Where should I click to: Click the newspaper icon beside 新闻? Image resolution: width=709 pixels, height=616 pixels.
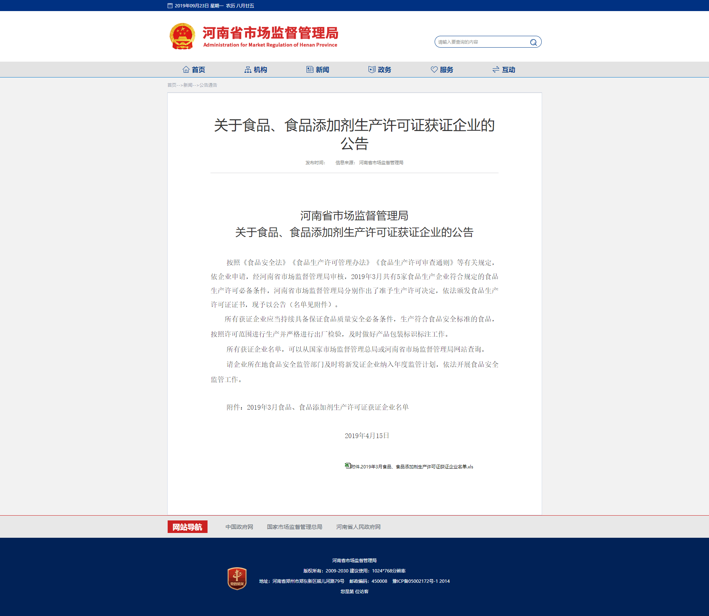coord(309,69)
